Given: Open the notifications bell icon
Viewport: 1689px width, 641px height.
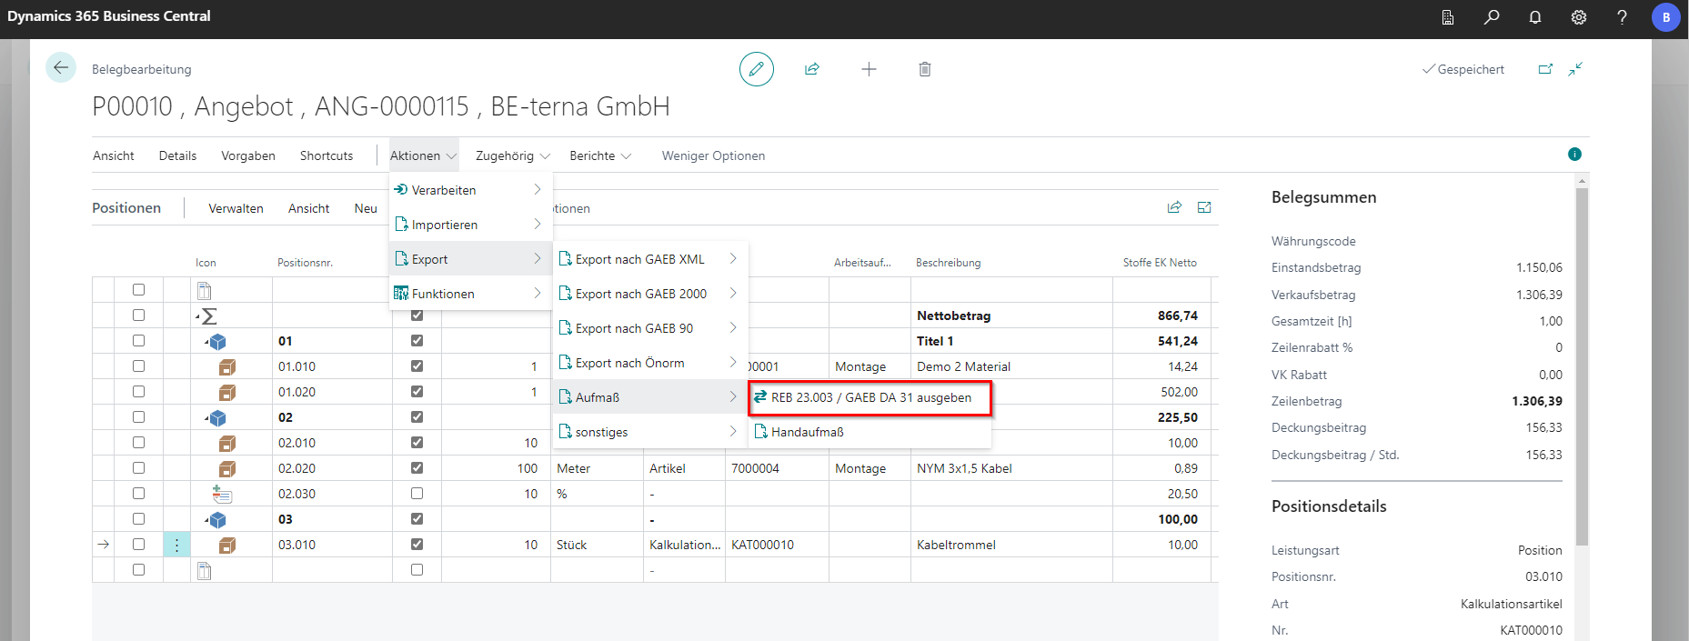Looking at the screenshot, I should [x=1535, y=17].
